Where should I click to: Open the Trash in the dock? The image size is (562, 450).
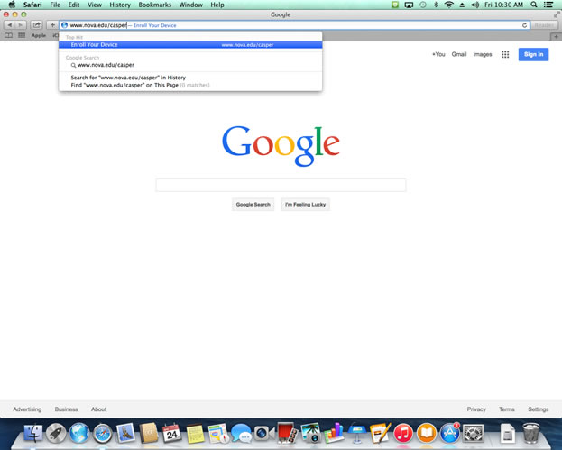[x=531, y=434]
